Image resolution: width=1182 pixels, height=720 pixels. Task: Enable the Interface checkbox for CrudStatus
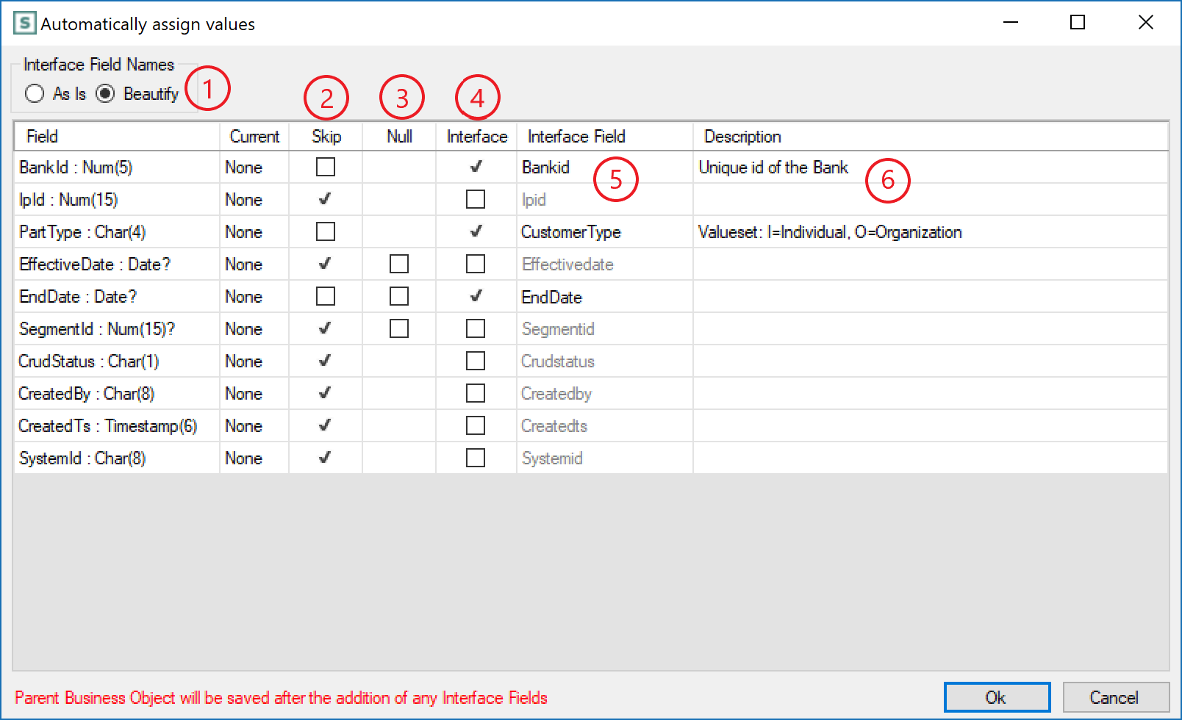click(476, 361)
